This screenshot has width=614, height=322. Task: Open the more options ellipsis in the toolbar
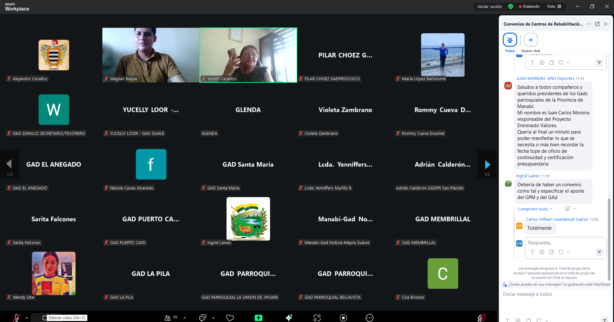click(x=370, y=318)
